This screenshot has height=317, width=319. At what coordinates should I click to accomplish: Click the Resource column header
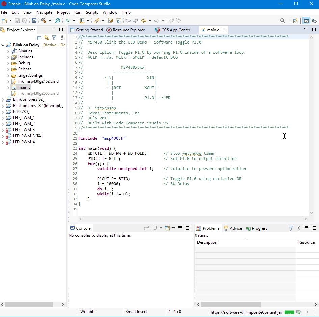(307, 242)
